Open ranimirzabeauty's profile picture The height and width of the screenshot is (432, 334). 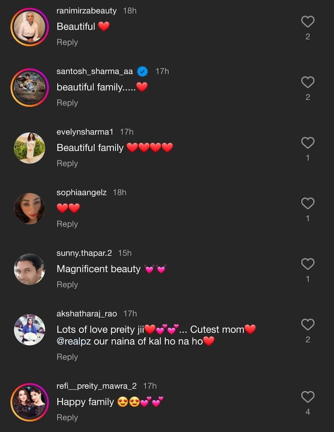click(29, 27)
